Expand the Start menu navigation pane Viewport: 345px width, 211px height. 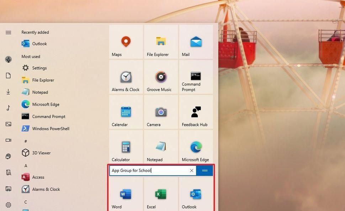point(8,32)
